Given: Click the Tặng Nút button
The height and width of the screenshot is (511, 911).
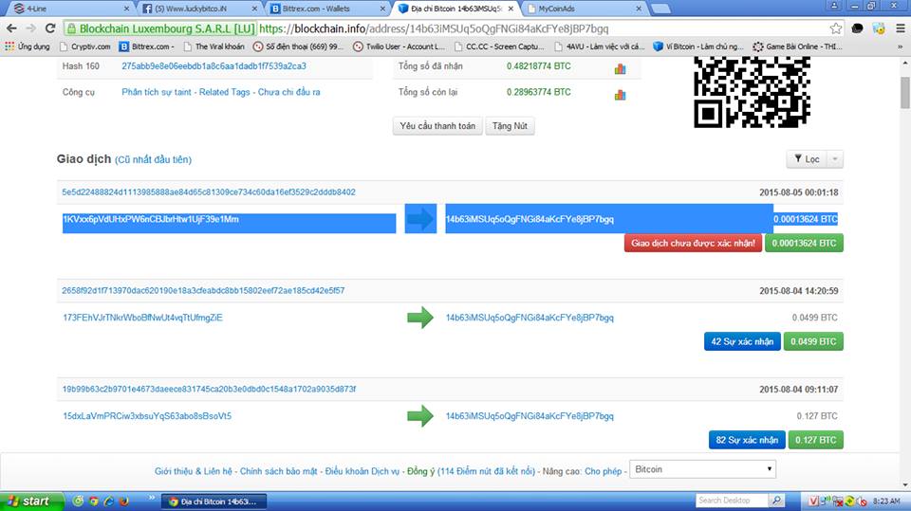Looking at the screenshot, I should click(x=510, y=126).
